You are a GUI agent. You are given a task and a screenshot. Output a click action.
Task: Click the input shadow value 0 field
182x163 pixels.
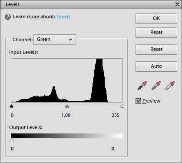12,115
